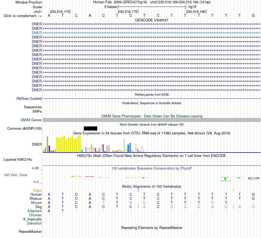Select the tall gray-green bar in GTEx chart

click(47, 144)
